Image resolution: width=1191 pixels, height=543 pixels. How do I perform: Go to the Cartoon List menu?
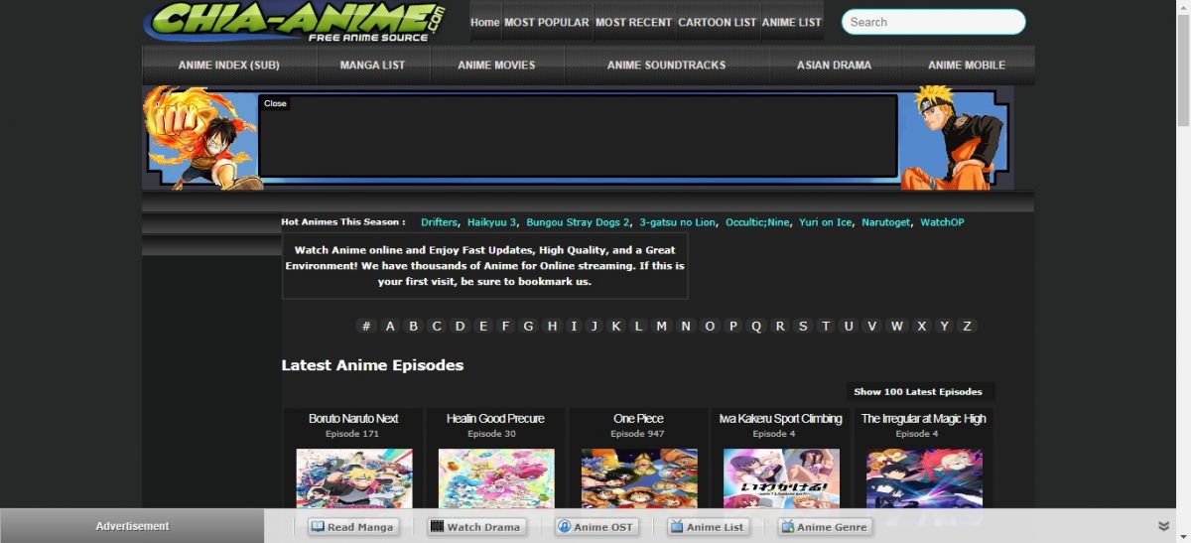717,22
